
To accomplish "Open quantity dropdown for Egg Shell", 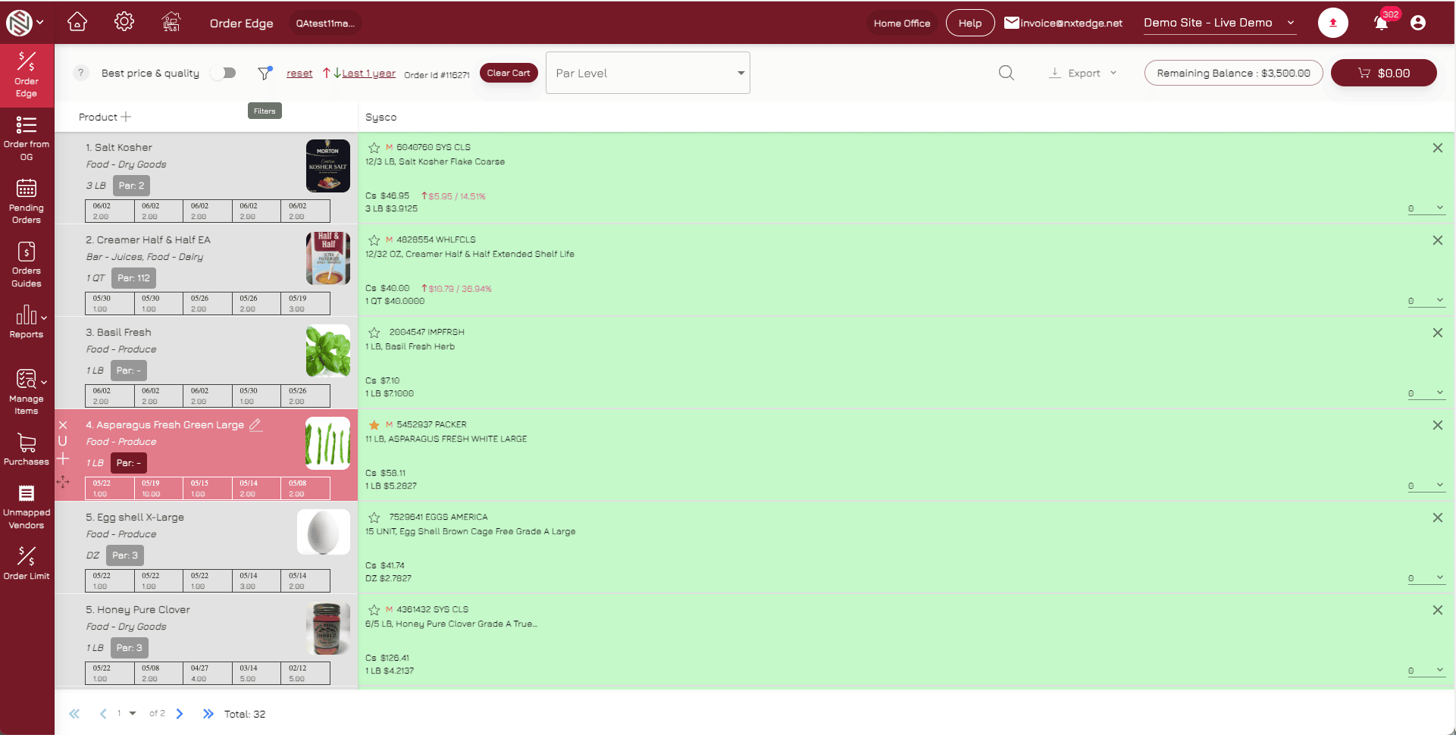I will [x=1426, y=578].
